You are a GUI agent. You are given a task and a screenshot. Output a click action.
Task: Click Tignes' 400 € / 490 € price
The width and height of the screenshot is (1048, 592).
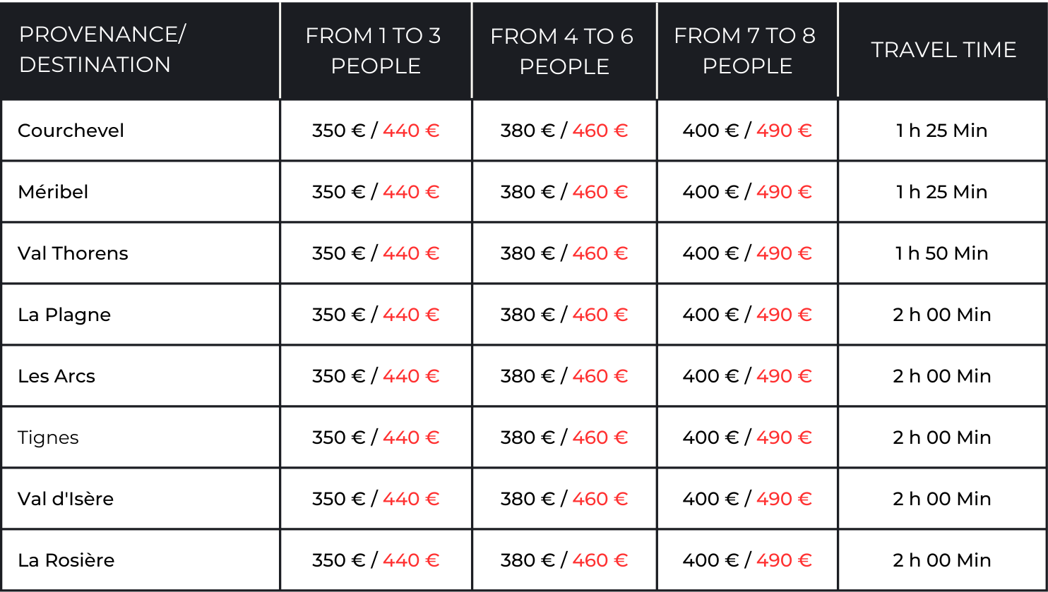[747, 437]
